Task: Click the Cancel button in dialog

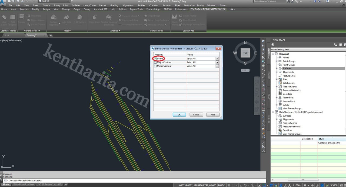Action: pyautogui.click(x=196, y=115)
